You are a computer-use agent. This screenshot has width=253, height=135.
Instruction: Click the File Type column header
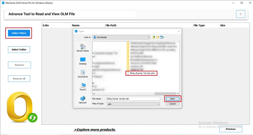pyautogui.click(x=206, y=25)
